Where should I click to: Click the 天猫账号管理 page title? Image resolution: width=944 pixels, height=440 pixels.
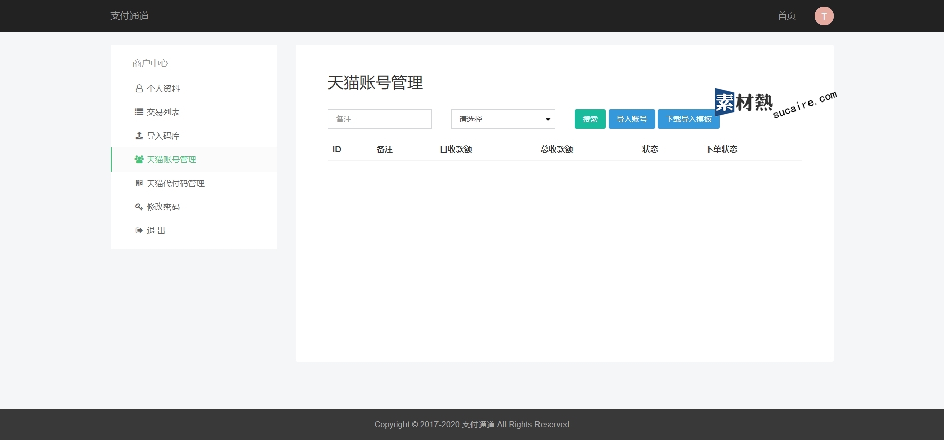point(375,82)
